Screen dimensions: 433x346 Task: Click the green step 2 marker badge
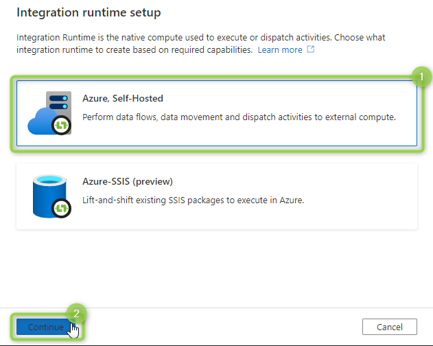coord(76,313)
